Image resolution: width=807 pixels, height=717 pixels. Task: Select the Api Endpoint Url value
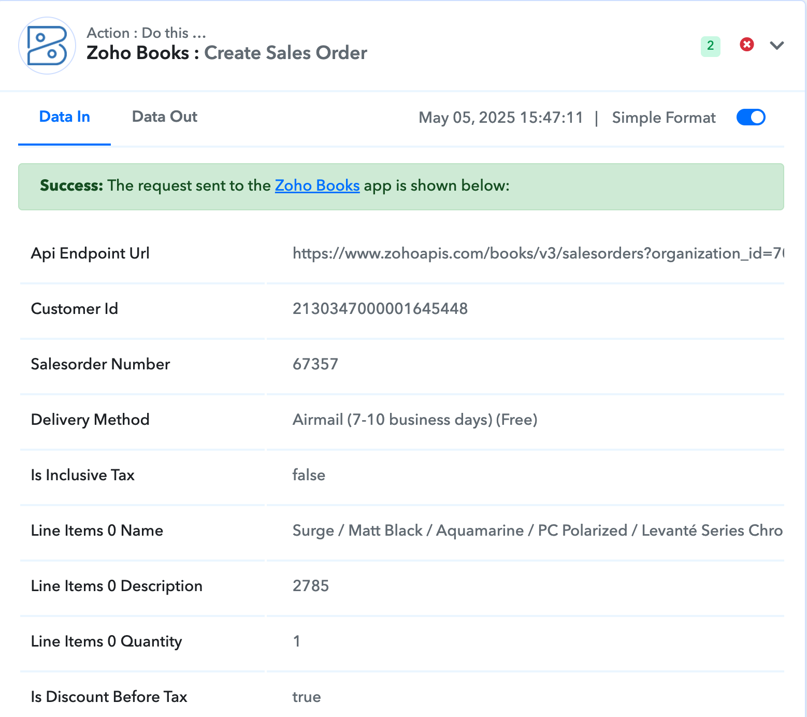coord(538,253)
